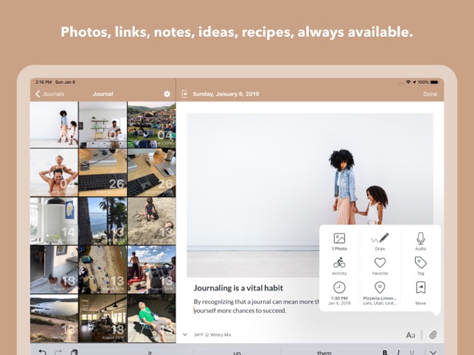
Task: Toggle the Favorite heart
Action: point(380,263)
